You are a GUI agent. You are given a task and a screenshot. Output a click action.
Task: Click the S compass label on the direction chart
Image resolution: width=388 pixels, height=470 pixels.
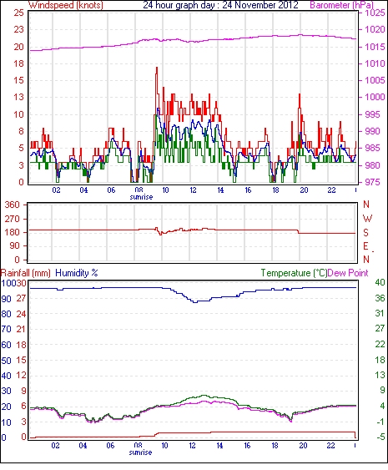pos(365,233)
